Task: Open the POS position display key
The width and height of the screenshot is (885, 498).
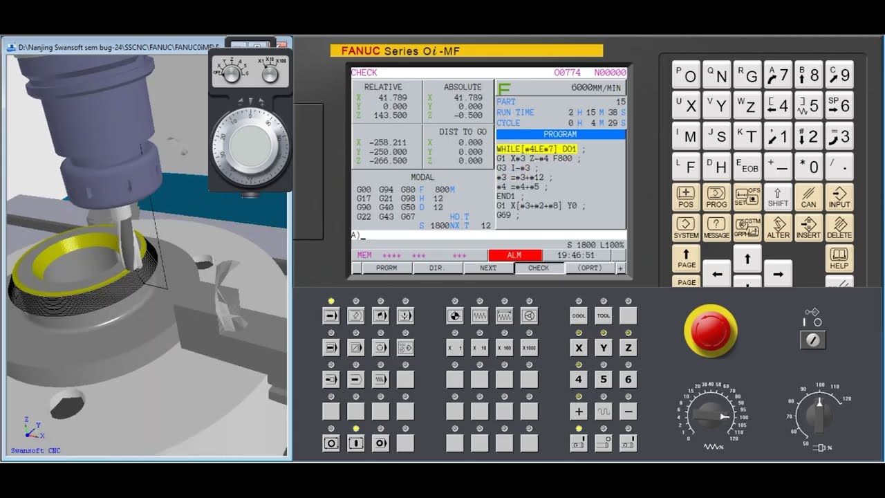Action: pos(686,197)
